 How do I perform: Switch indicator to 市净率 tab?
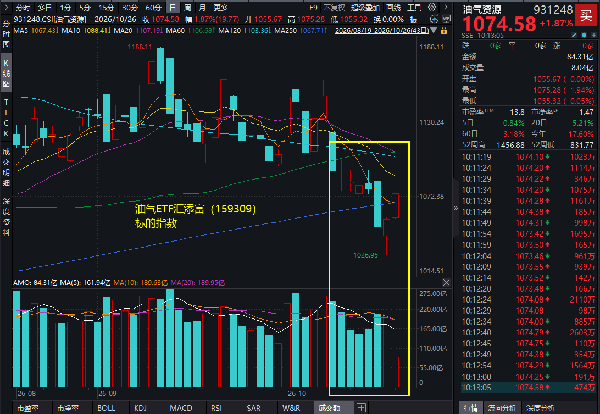coord(68,408)
